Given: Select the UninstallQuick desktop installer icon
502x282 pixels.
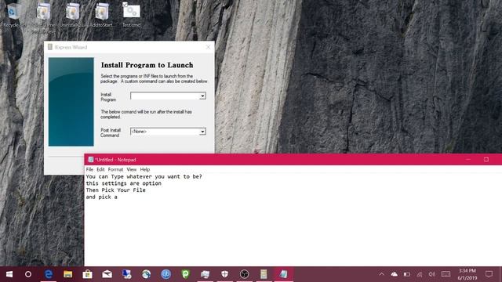Looking at the screenshot, I should (x=73, y=14).
